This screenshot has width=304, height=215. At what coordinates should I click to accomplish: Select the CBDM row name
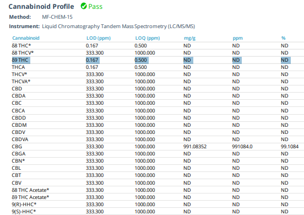tap(19, 125)
